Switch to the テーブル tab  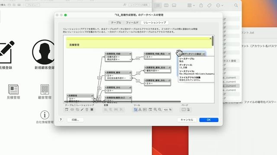click(x=116, y=22)
